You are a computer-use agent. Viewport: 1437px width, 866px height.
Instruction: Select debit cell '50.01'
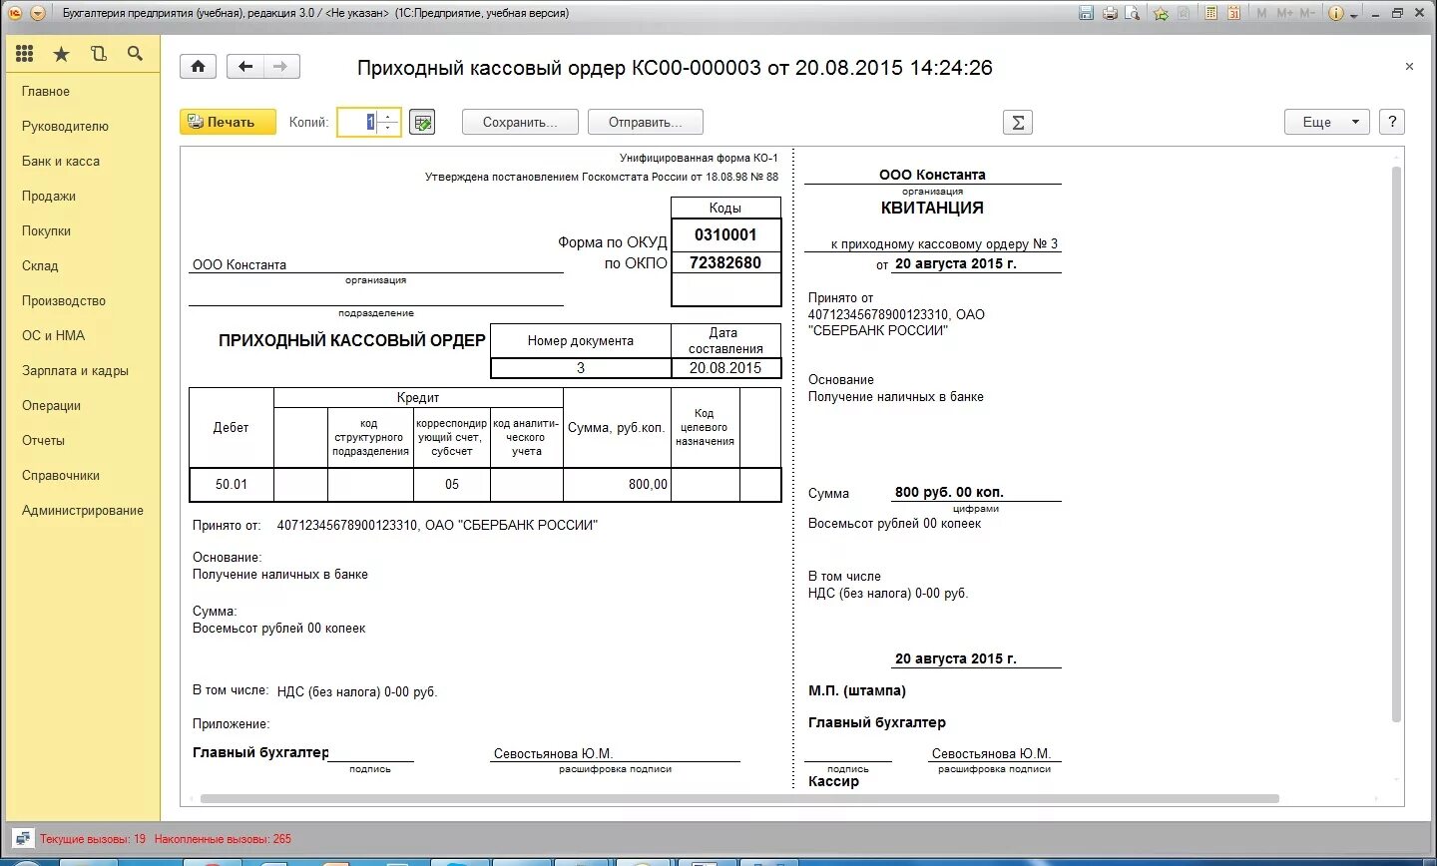pyautogui.click(x=232, y=484)
